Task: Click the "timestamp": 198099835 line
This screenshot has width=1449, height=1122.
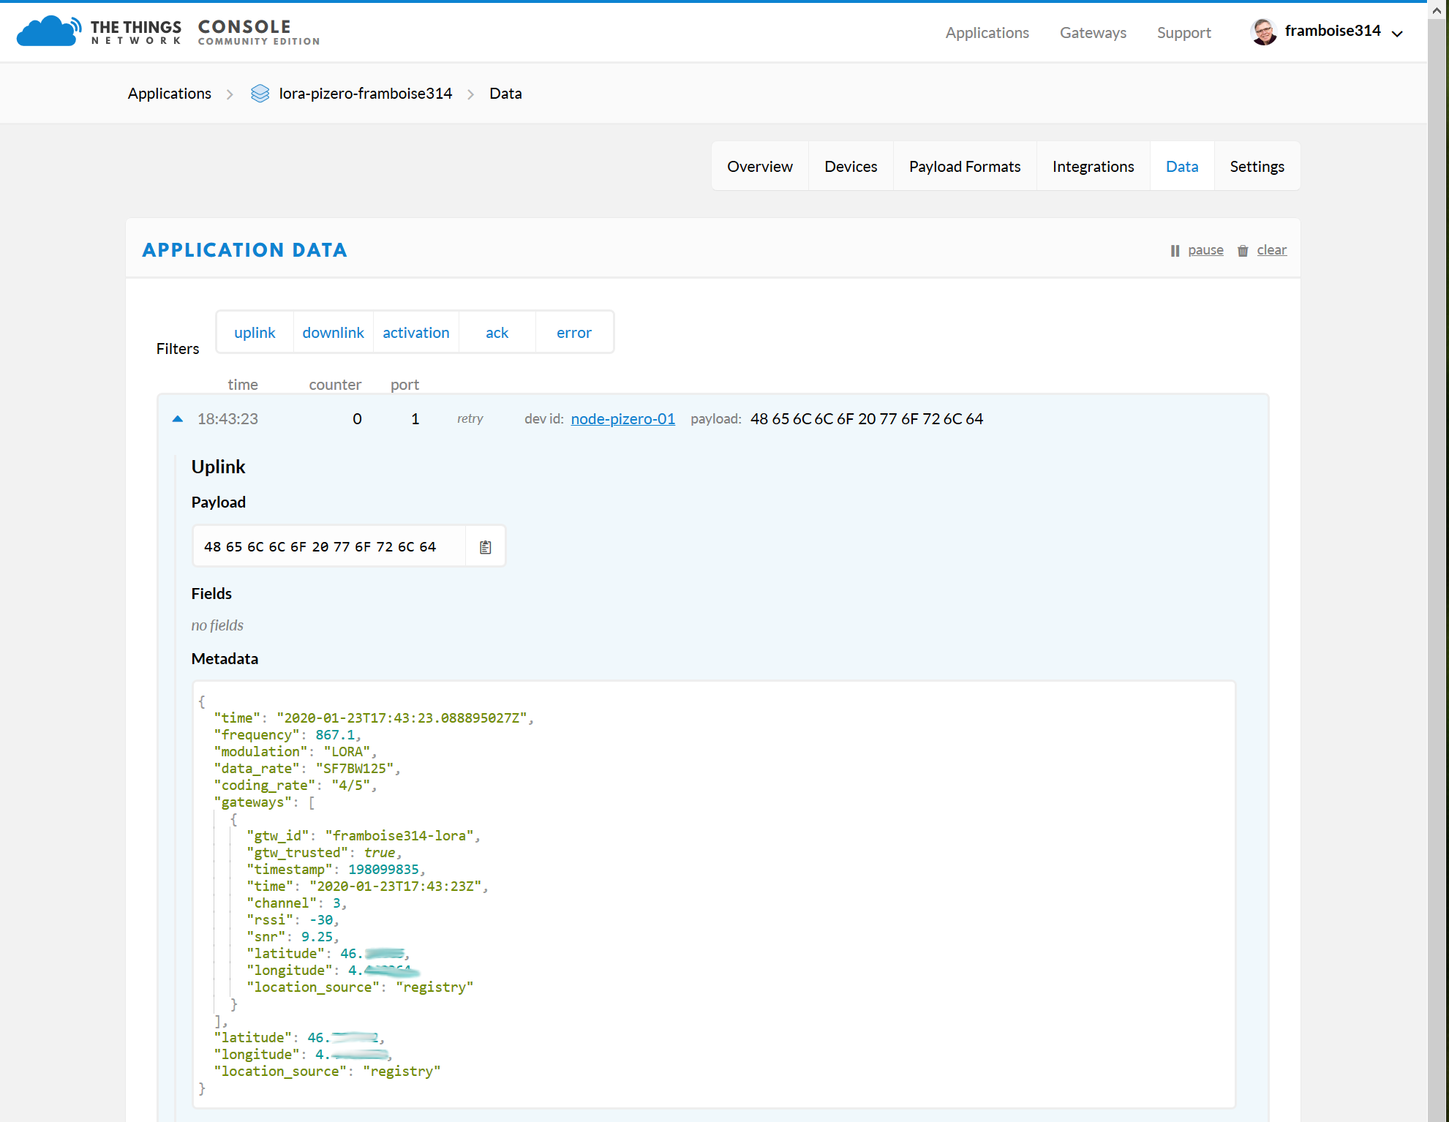Action: (336, 870)
